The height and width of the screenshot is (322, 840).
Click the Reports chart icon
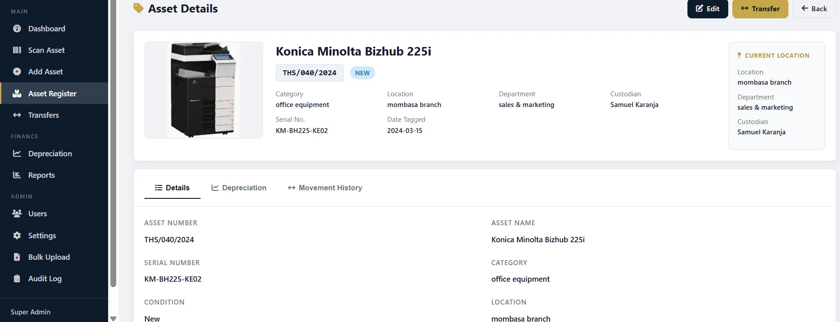tap(17, 175)
